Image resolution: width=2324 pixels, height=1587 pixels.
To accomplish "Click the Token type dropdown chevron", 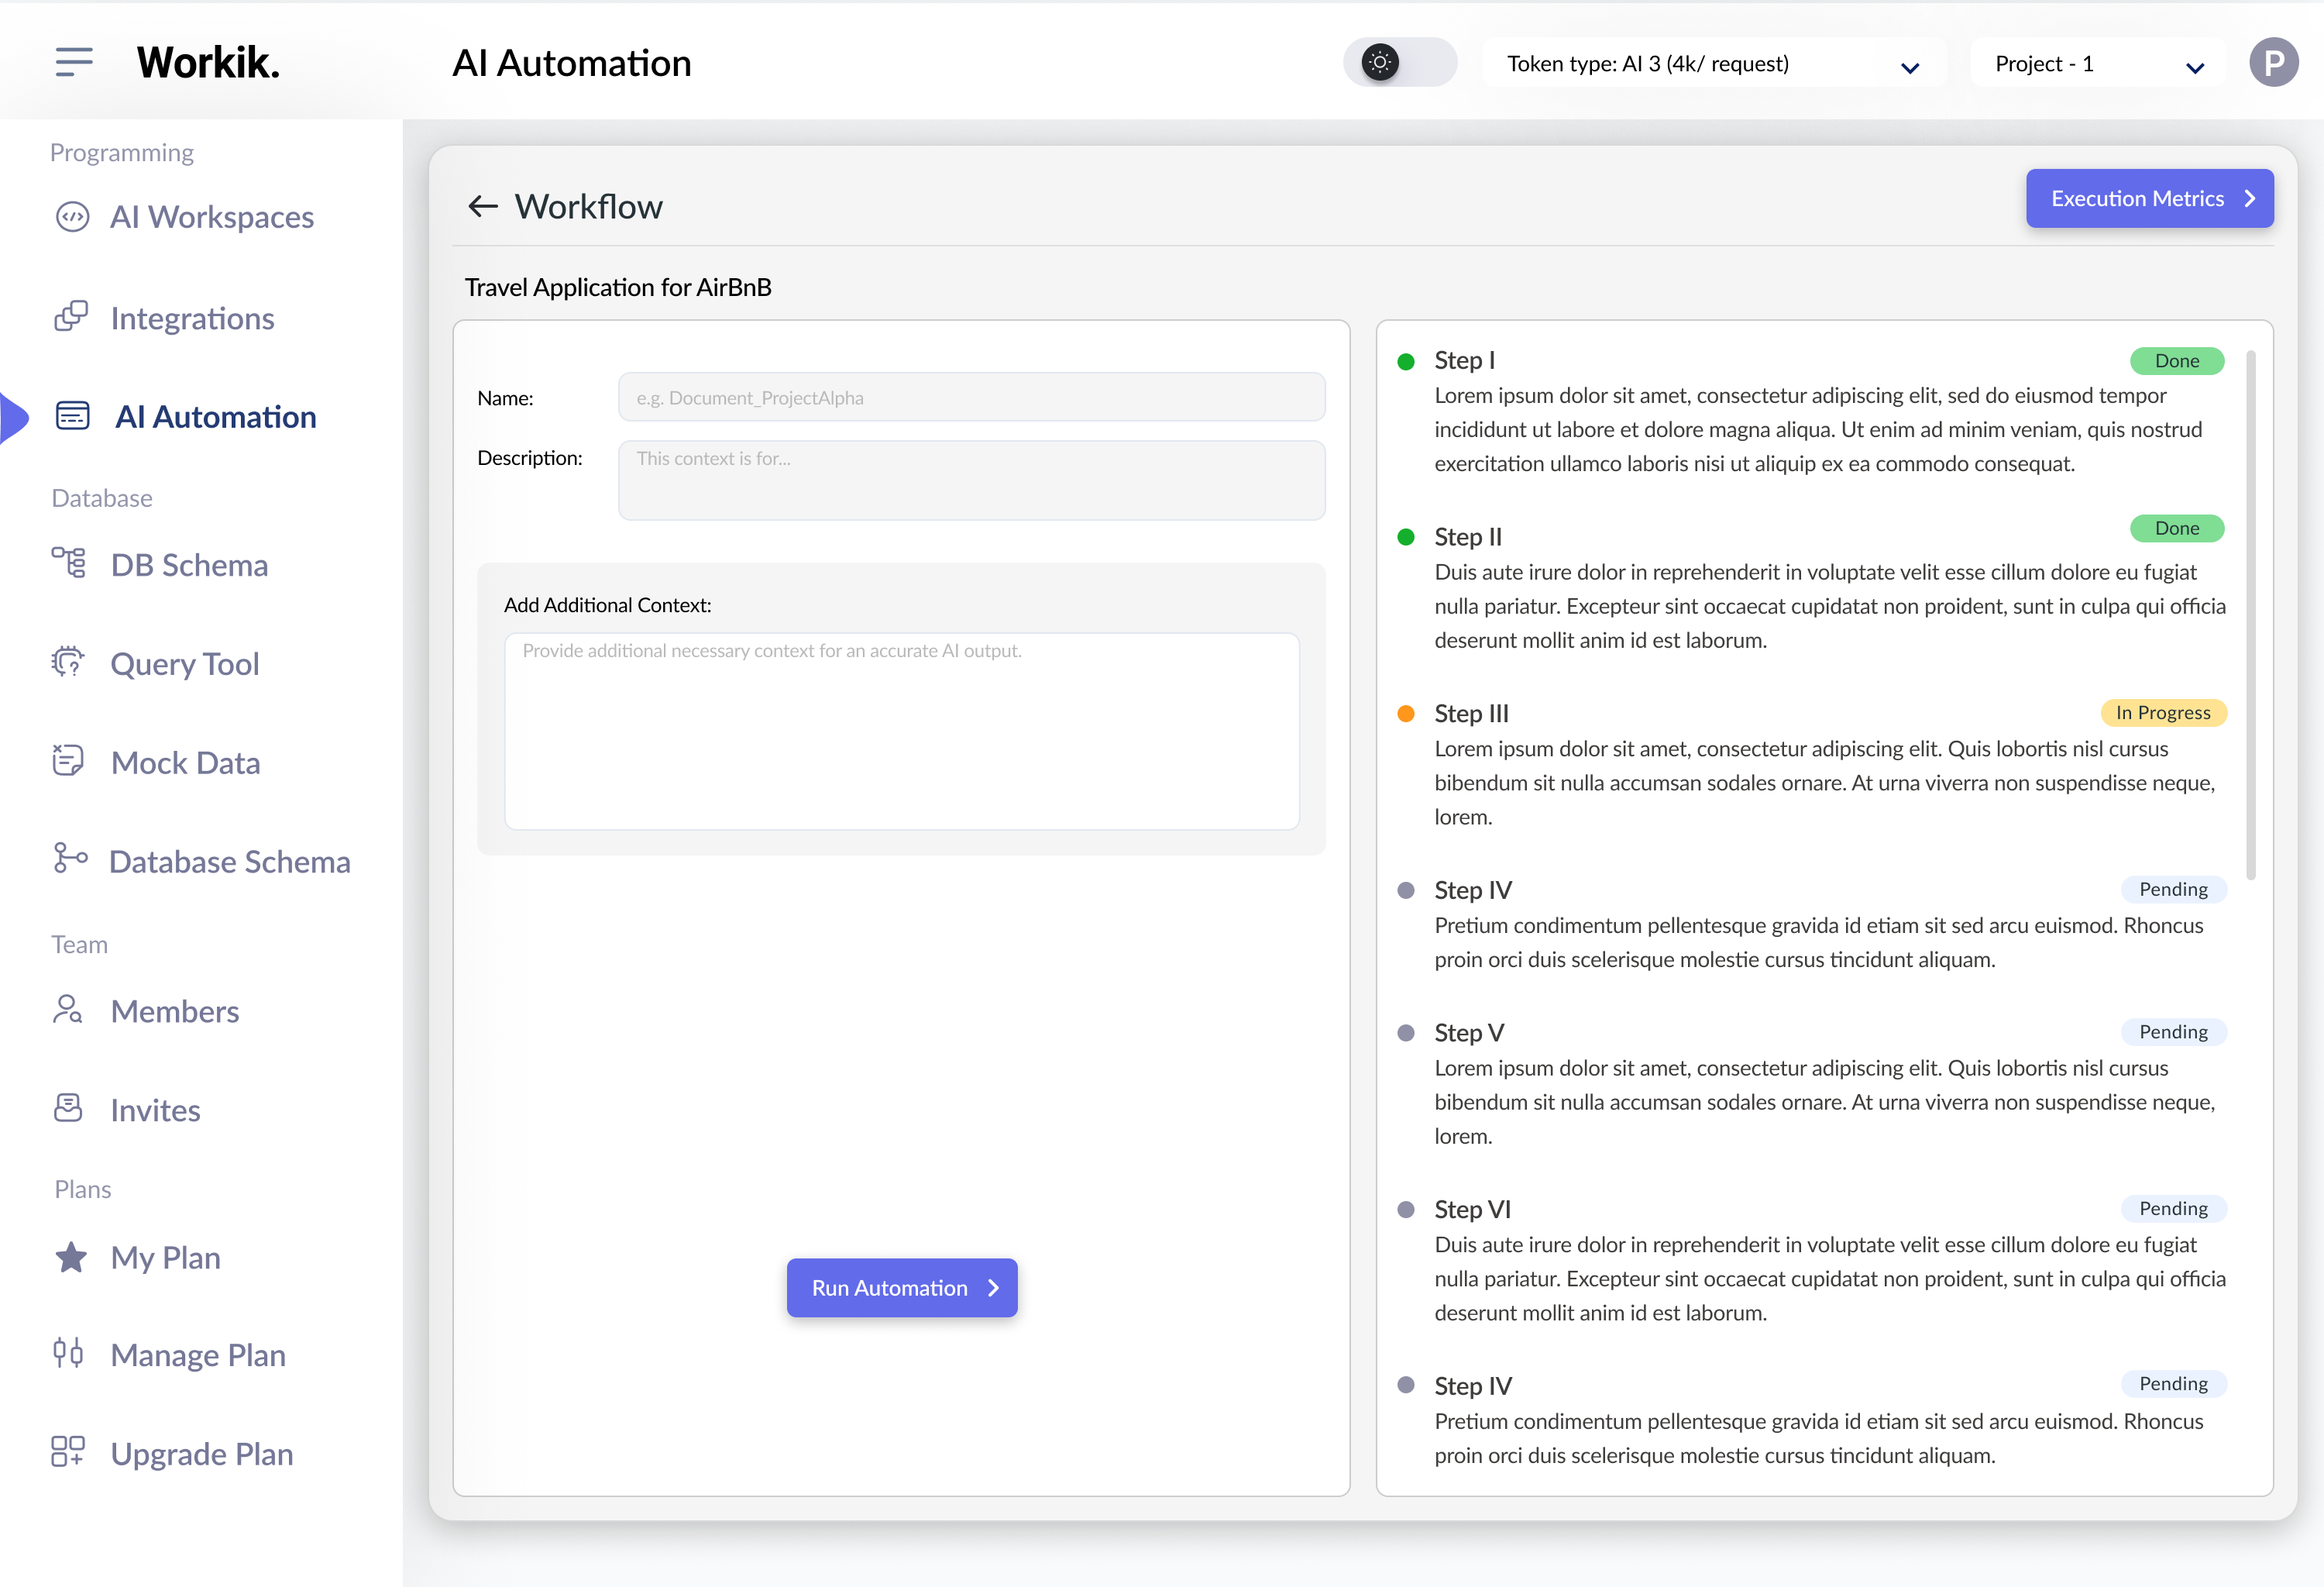I will tap(1909, 68).
